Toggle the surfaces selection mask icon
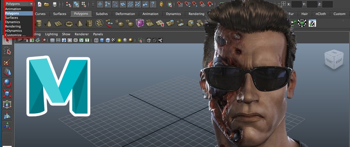 (123, 4)
